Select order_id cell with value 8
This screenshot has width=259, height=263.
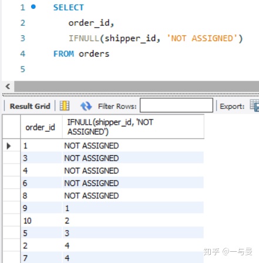coord(41,196)
